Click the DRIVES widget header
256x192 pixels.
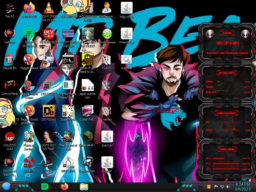tap(226, 149)
